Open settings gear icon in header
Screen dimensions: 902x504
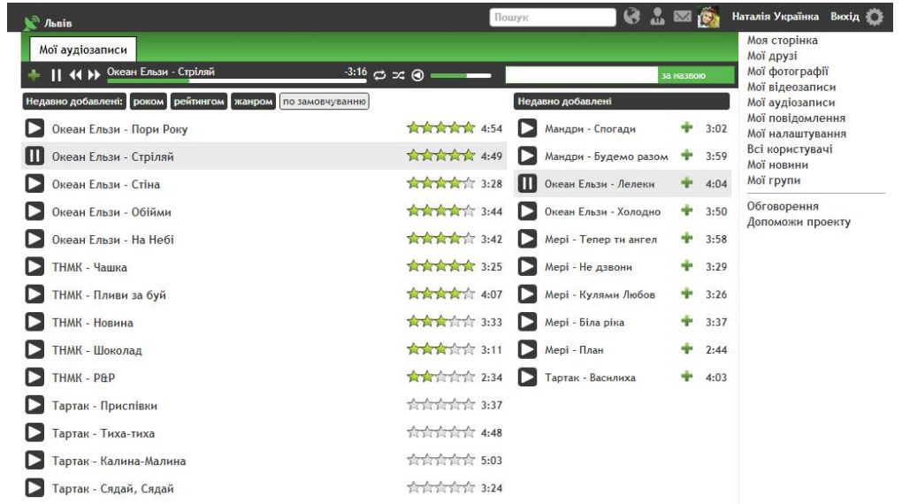875,17
